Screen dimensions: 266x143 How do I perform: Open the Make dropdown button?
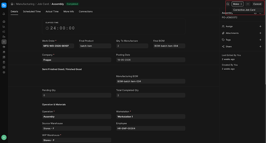[x=237, y=4]
